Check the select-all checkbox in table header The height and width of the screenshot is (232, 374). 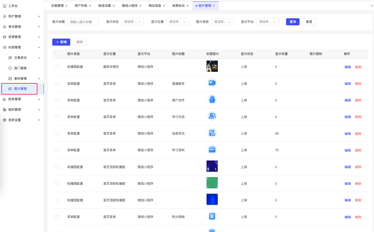tap(57, 53)
